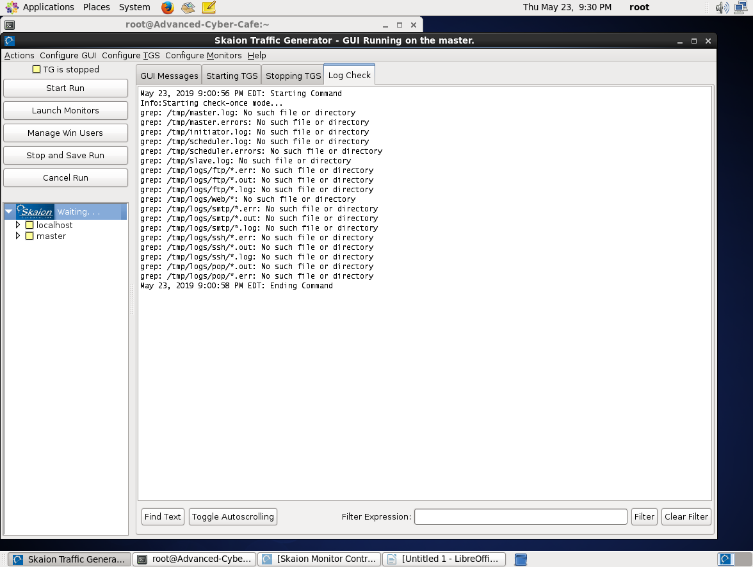Open the Configure GUI menu

pos(68,55)
